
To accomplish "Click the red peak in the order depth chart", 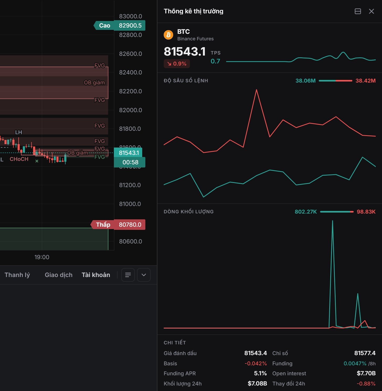I will pyautogui.click(x=256, y=90).
